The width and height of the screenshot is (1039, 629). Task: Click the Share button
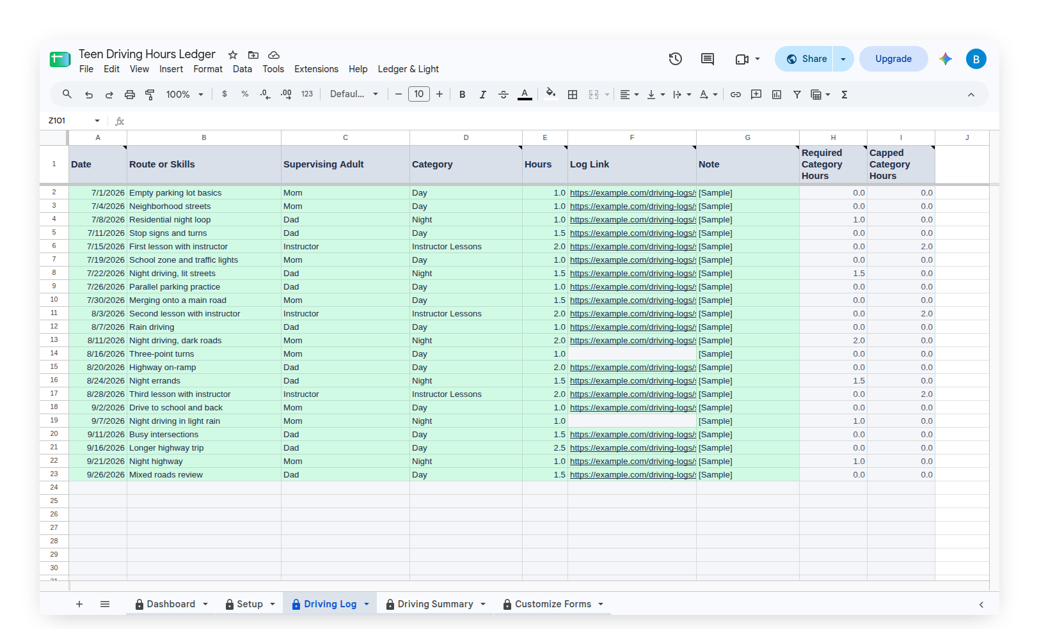(x=804, y=59)
